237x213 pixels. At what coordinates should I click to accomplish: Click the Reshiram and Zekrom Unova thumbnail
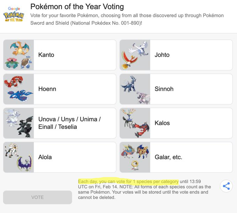point(19,123)
